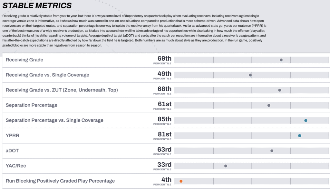
Task: Click the aDOT metric label
Action: point(13,150)
